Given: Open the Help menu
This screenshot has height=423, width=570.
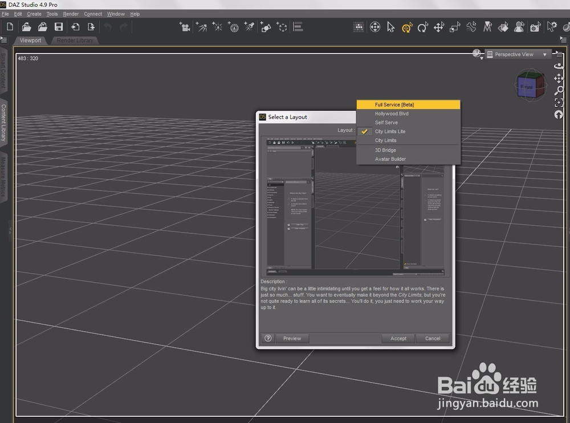Looking at the screenshot, I should (x=135, y=14).
